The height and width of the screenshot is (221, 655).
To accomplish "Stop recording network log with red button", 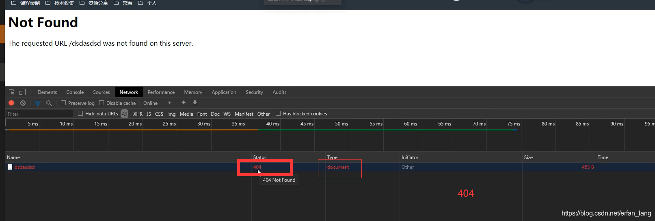I will (x=11, y=103).
